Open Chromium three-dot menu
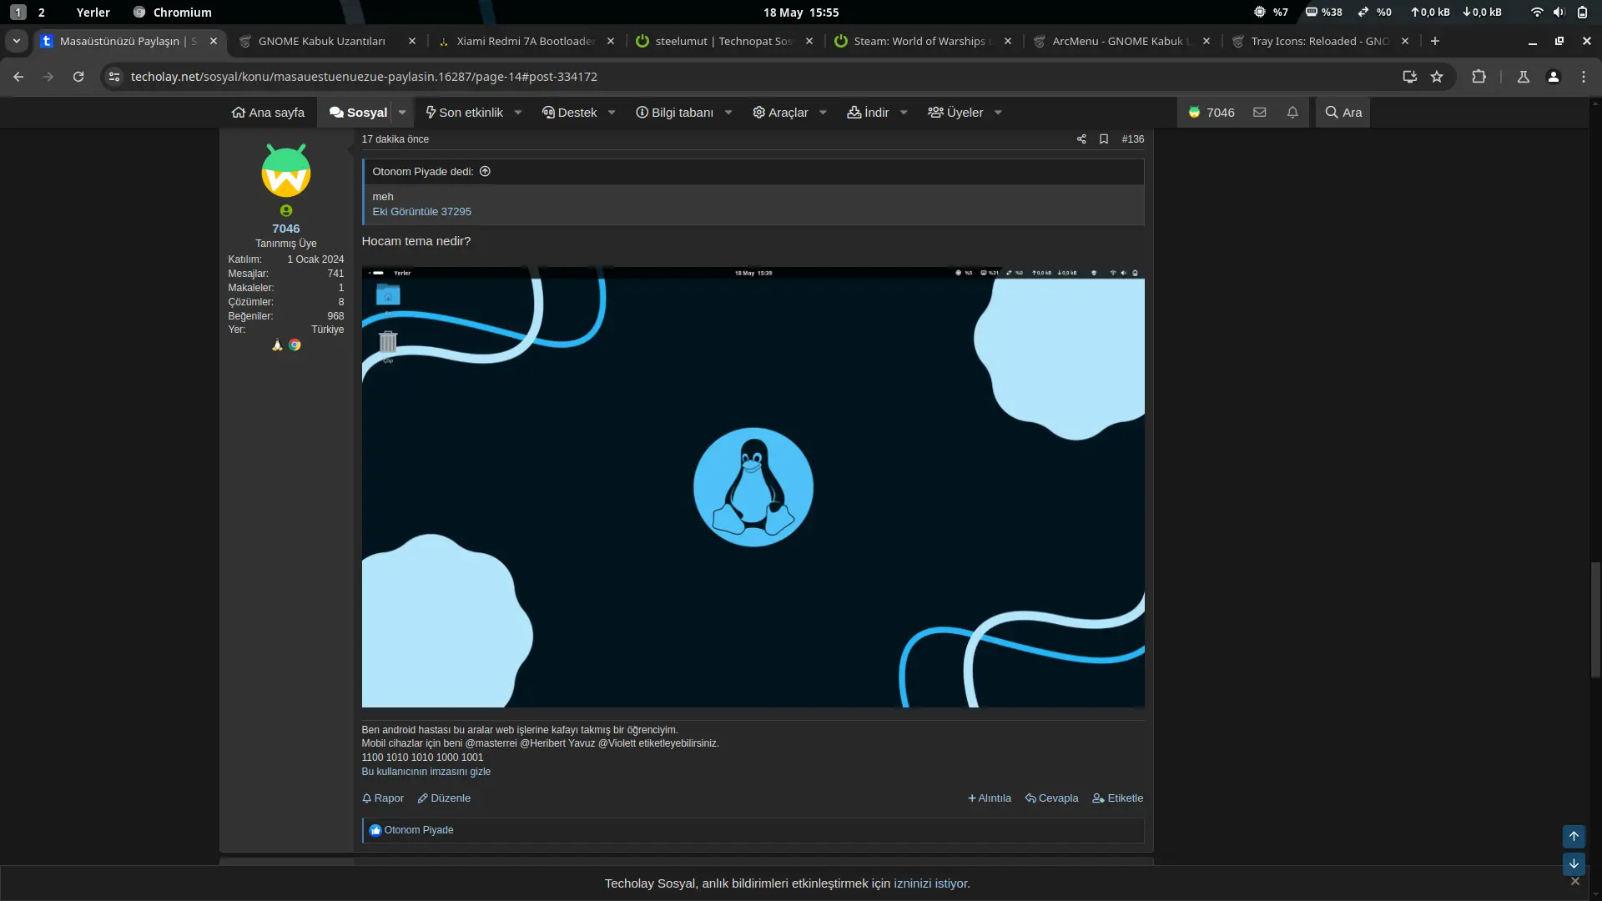The image size is (1602, 901). (1584, 77)
